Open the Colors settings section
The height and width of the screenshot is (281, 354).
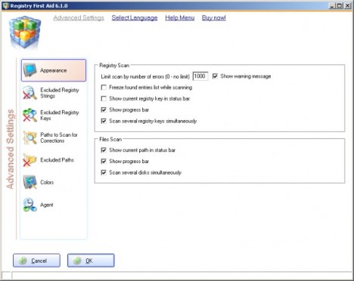(x=54, y=182)
